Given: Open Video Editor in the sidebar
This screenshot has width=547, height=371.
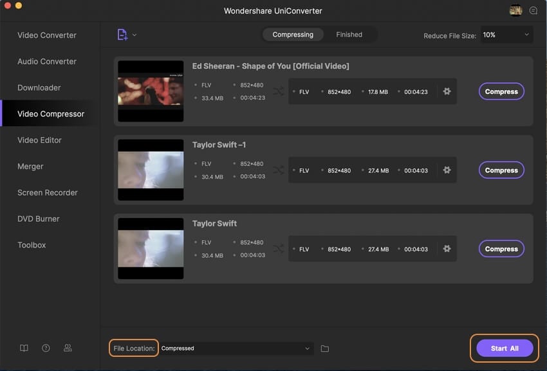Looking at the screenshot, I should pyautogui.click(x=39, y=140).
